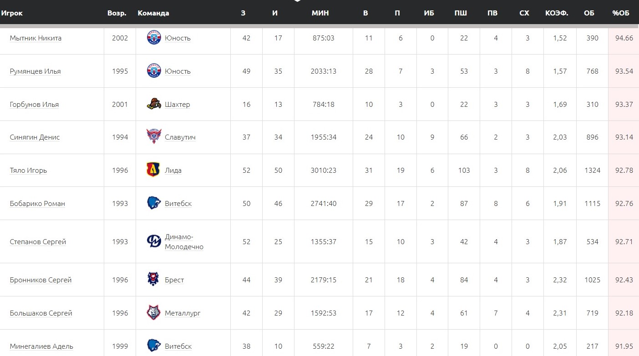Open Минегалиев Адель player profile

tap(41, 346)
